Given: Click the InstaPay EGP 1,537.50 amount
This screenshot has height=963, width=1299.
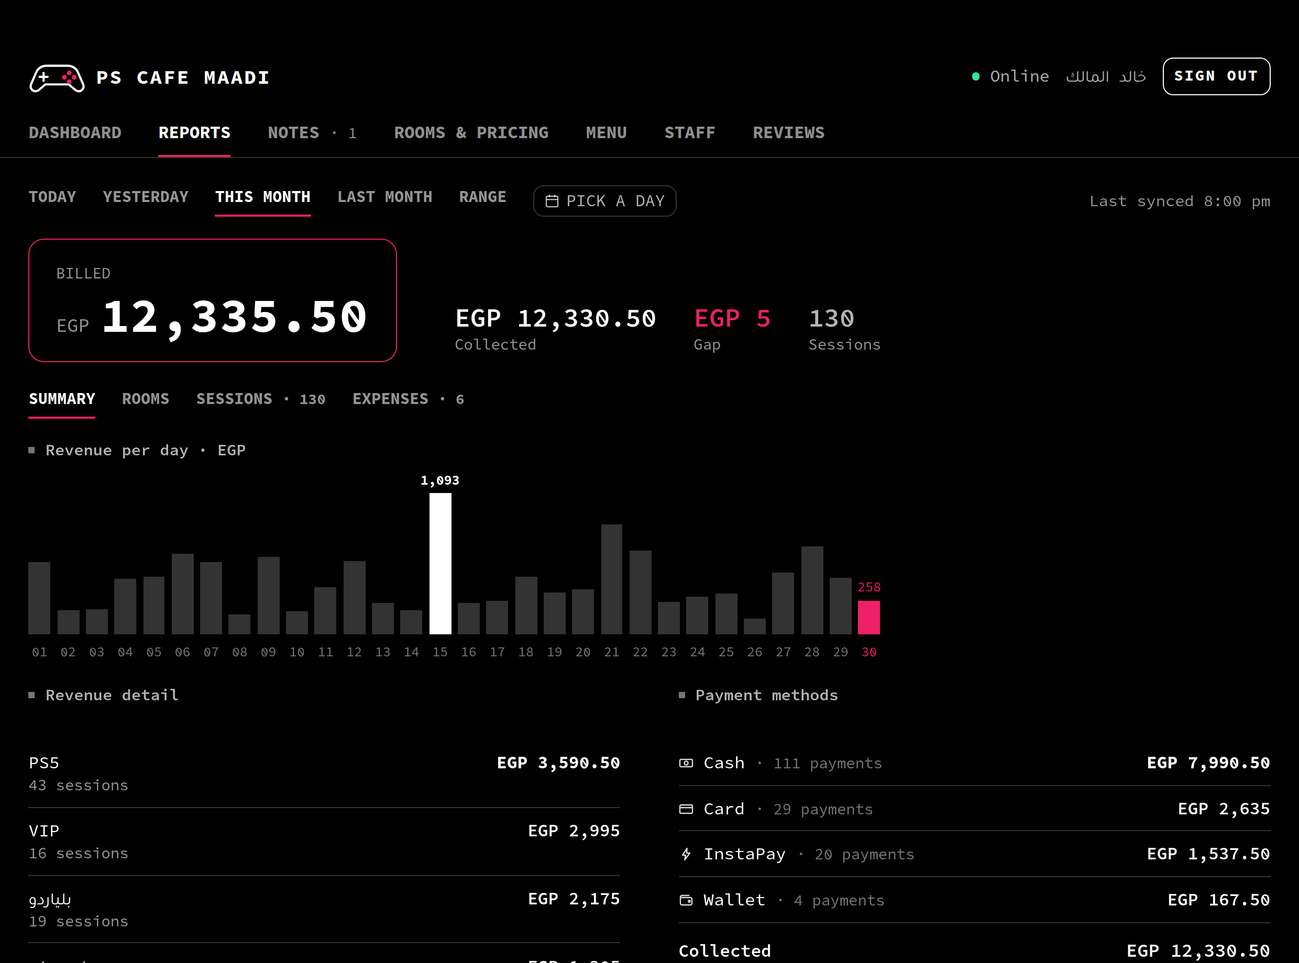Looking at the screenshot, I should (x=1208, y=855).
